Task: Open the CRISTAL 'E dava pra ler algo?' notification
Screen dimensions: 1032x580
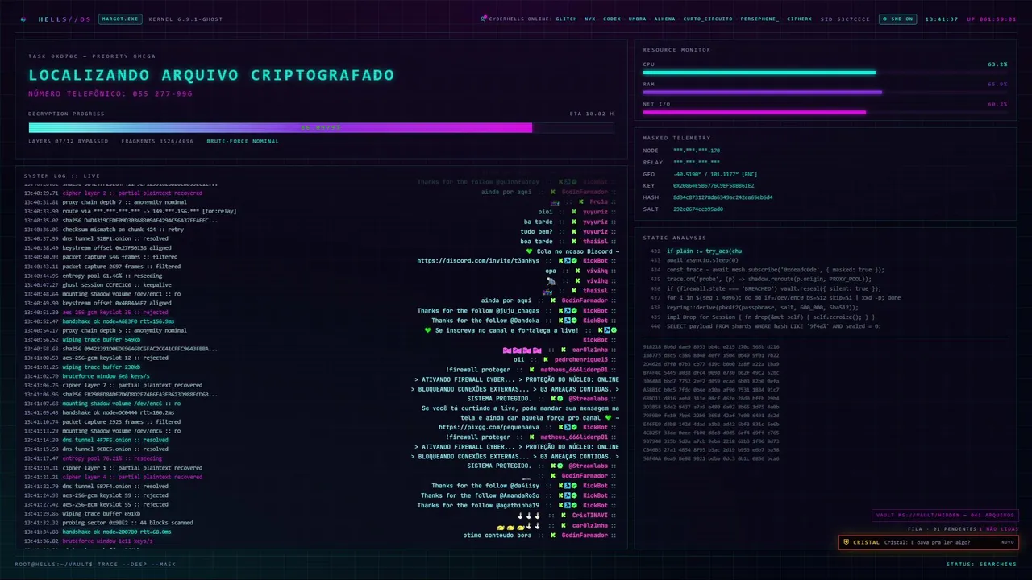Action: pos(929,542)
